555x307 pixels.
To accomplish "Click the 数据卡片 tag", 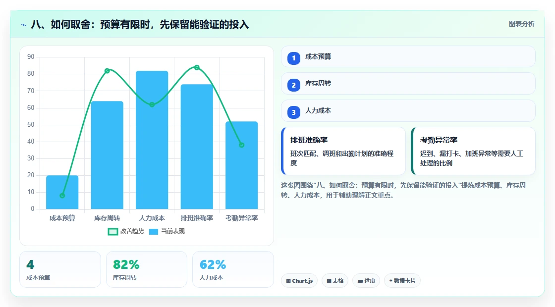I will [x=402, y=281].
